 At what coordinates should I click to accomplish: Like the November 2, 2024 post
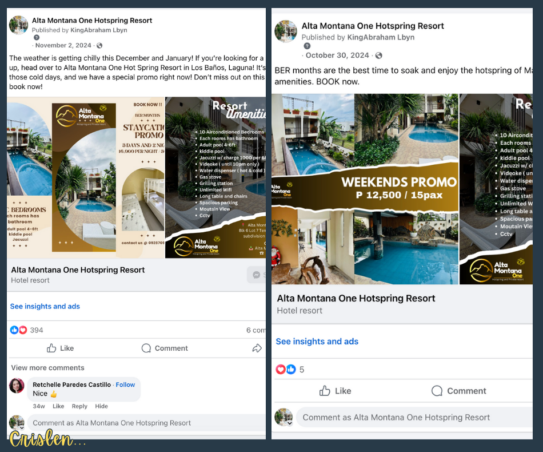60,348
